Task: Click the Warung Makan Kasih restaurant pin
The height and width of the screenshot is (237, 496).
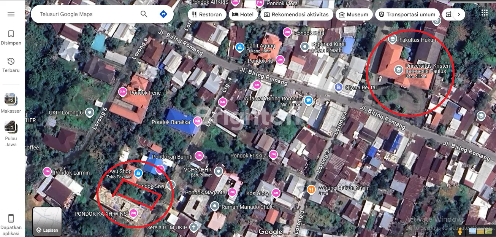Action: click(x=311, y=189)
